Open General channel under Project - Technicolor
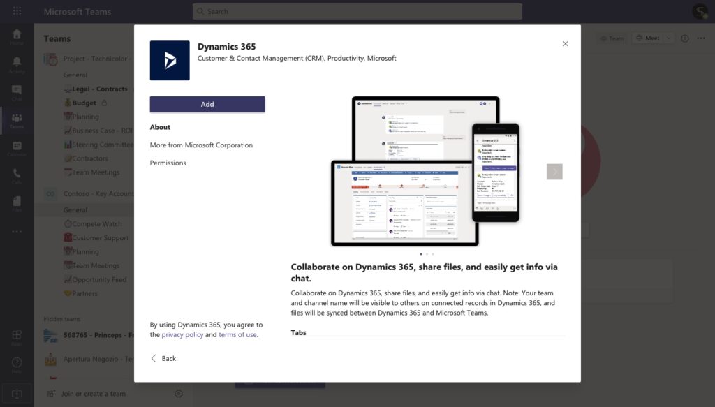Image resolution: width=715 pixels, height=407 pixels. 75,75
